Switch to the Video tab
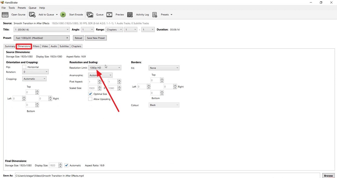The width and height of the screenshot is (337, 178). (x=45, y=46)
